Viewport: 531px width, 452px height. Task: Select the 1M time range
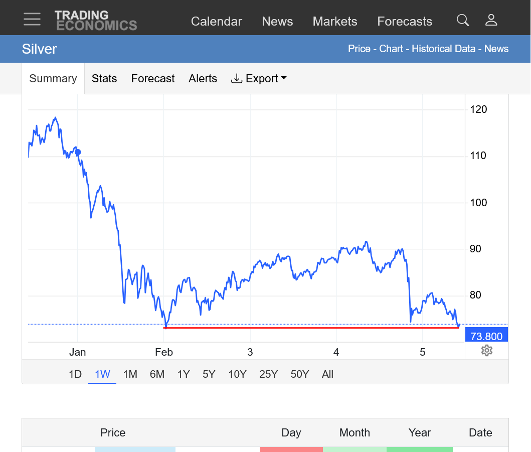[130, 374]
